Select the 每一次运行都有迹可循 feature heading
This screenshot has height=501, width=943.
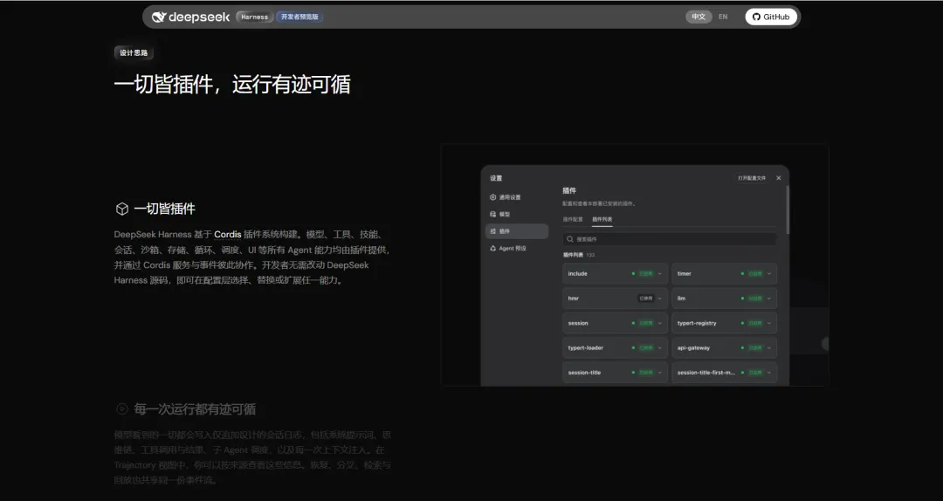pos(195,409)
